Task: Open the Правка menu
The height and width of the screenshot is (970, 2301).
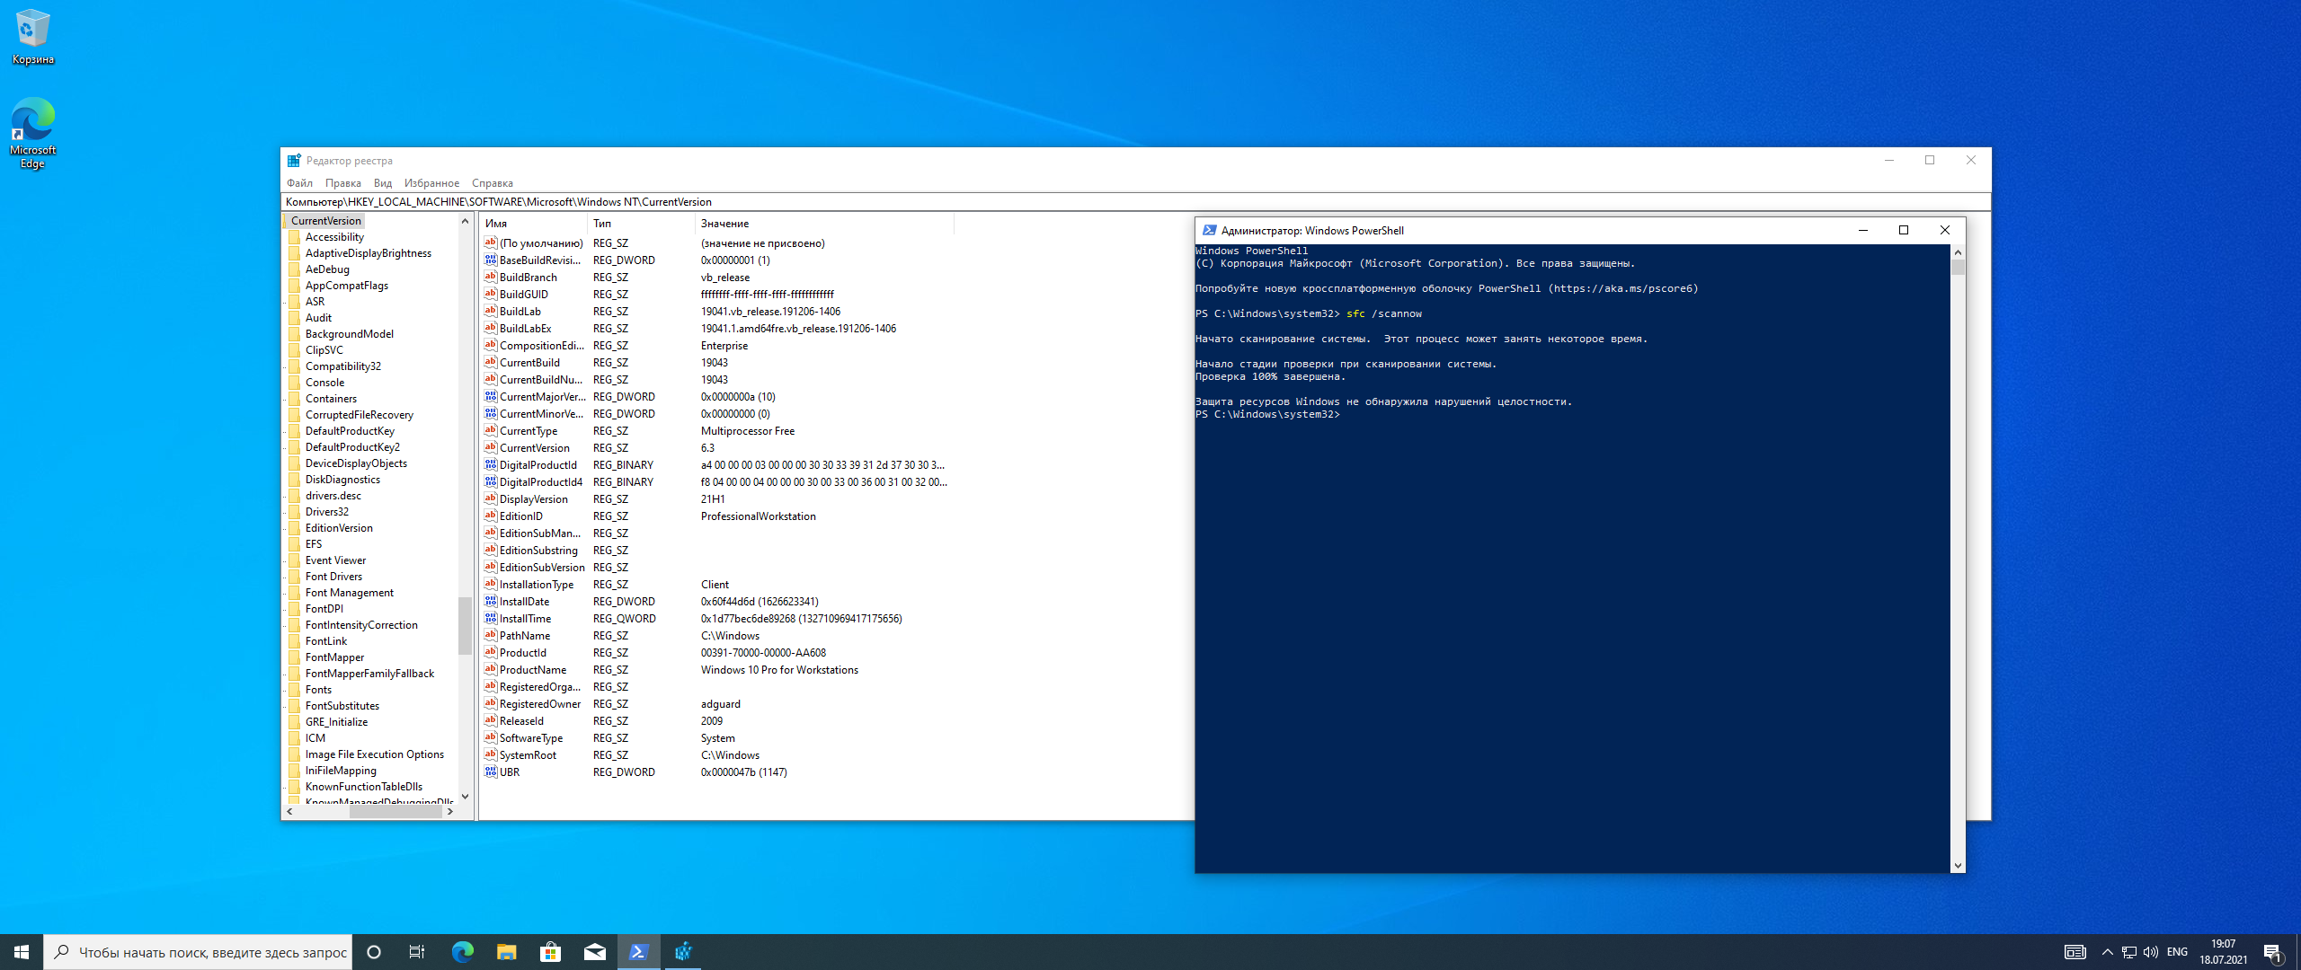Action: (x=342, y=183)
